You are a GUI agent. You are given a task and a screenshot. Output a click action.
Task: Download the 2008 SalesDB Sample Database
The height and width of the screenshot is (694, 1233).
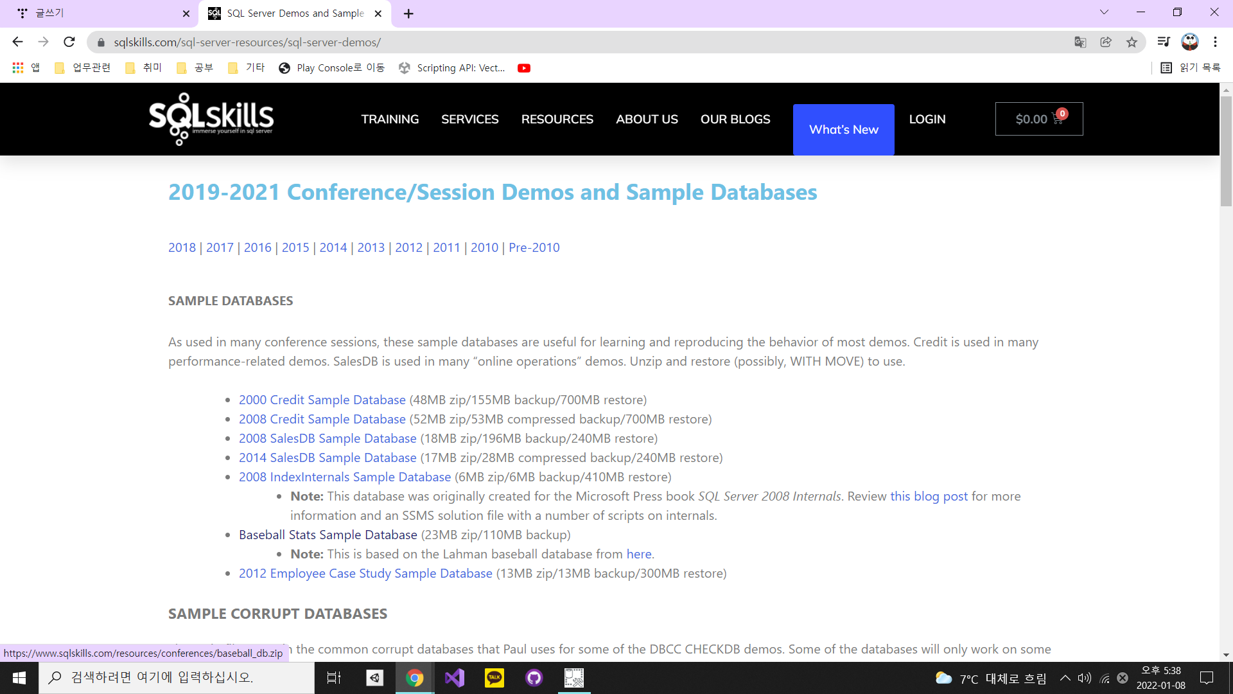328,438
